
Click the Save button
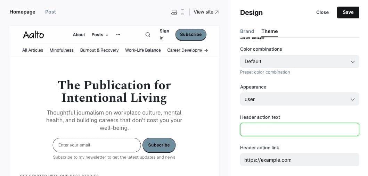(x=348, y=12)
